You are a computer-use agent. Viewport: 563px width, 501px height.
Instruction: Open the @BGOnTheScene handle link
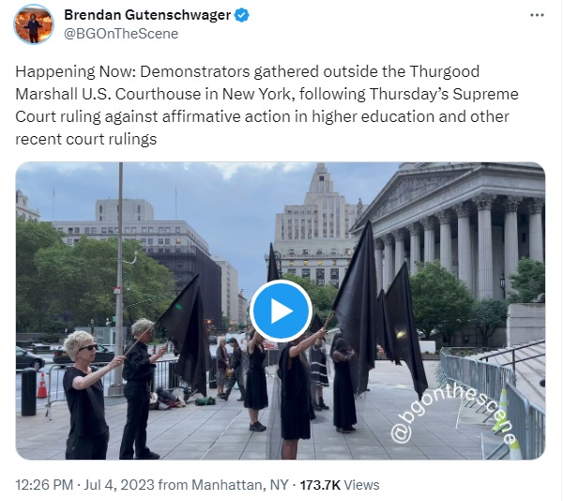pyautogui.click(x=121, y=34)
